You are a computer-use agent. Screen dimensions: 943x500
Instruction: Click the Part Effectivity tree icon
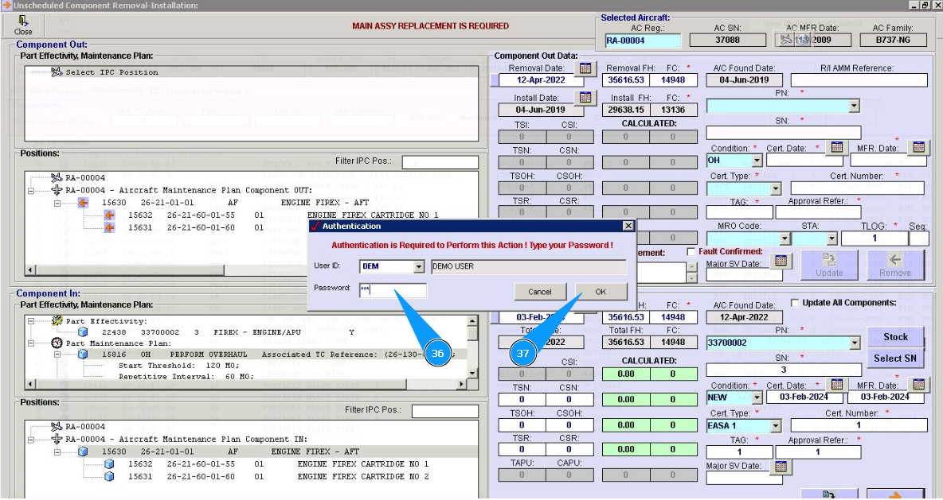(x=57, y=321)
